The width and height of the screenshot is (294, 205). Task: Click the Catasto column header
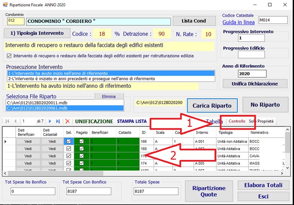pos(128,132)
